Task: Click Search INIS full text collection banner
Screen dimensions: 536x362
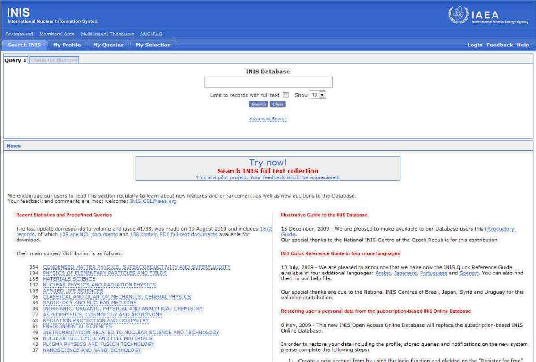Action: click(268, 171)
